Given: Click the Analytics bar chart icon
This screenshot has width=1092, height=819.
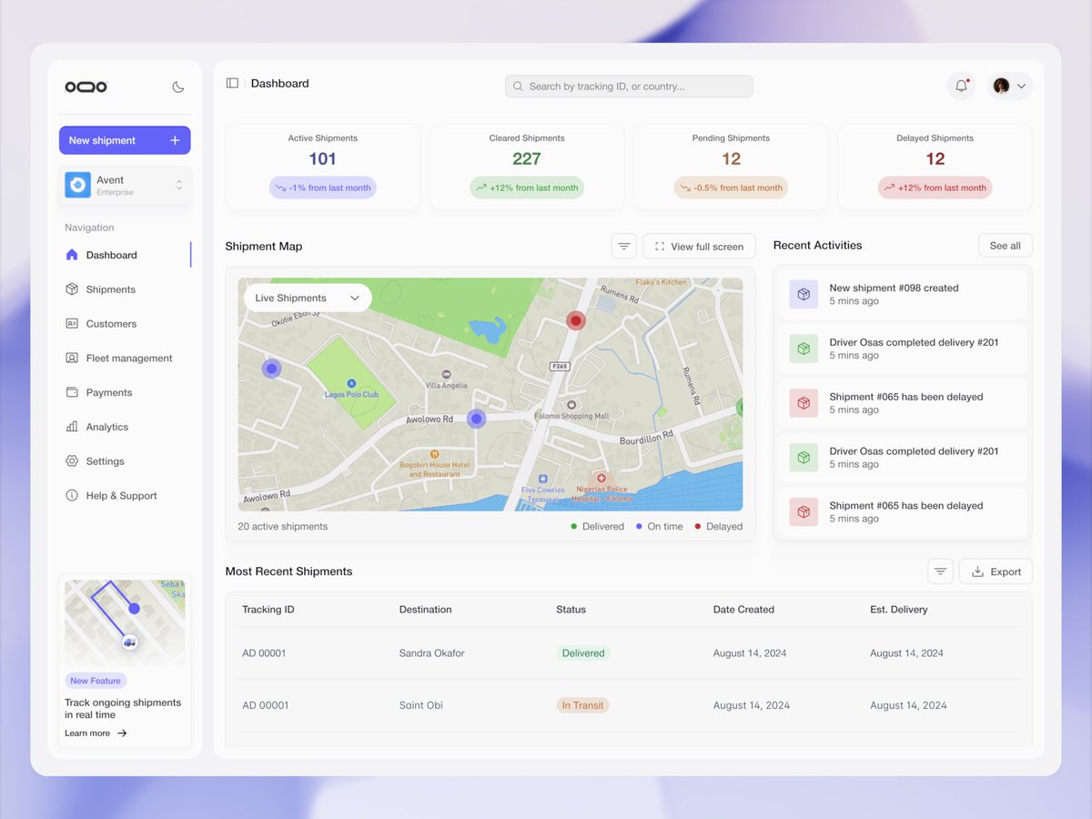Looking at the screenshot, I should 72,427.
